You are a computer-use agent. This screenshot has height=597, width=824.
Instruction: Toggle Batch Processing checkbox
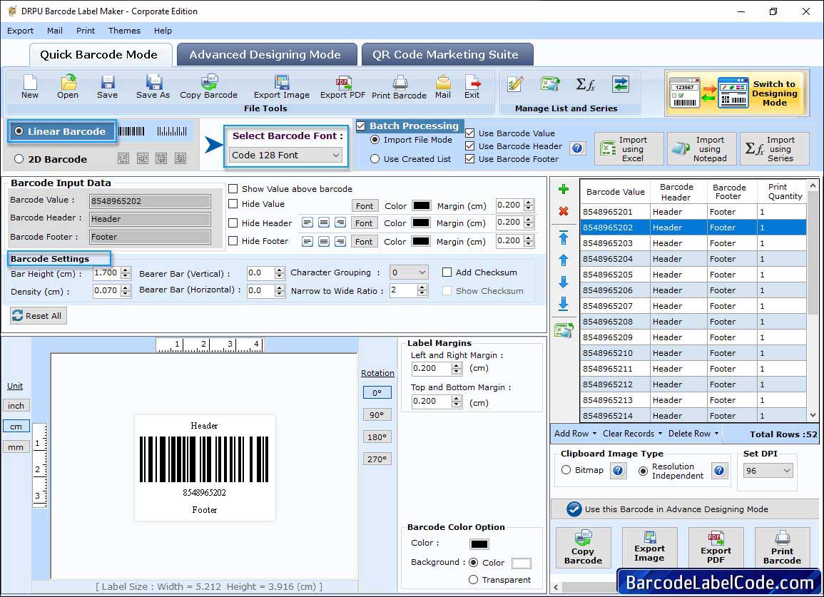(x=360, y=126)
